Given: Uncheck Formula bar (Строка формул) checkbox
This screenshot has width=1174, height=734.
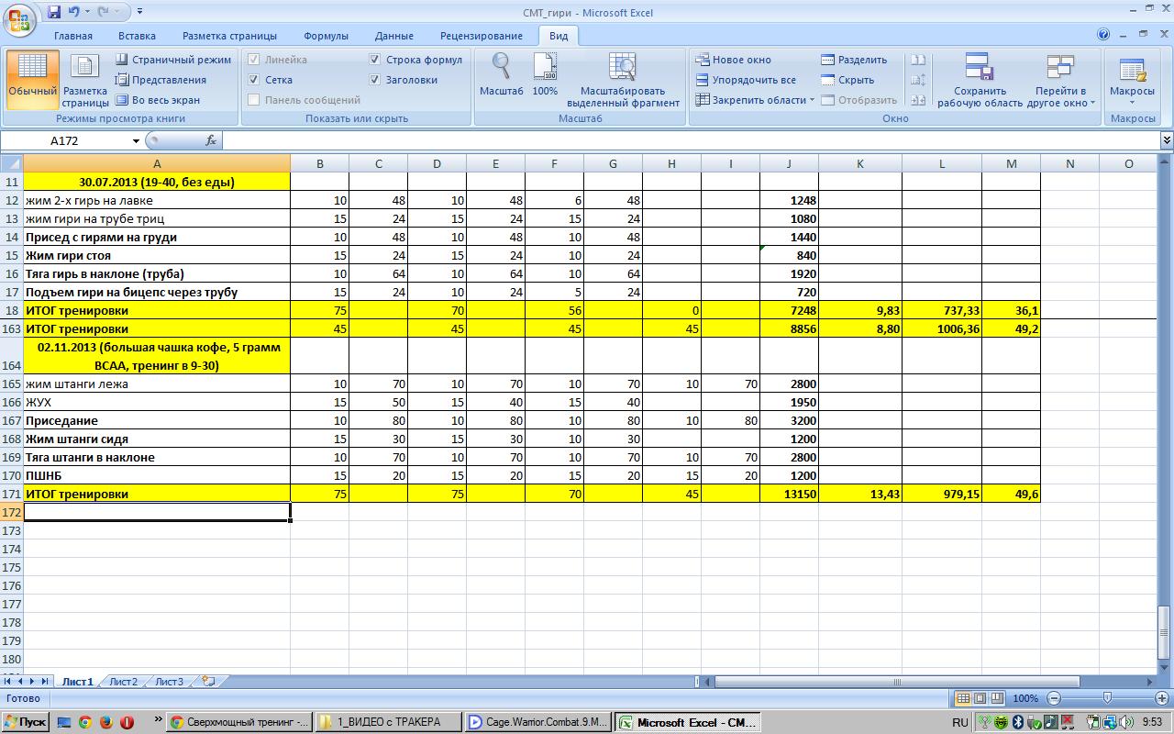Looking at the screenshot, I should tap(374, 60).
